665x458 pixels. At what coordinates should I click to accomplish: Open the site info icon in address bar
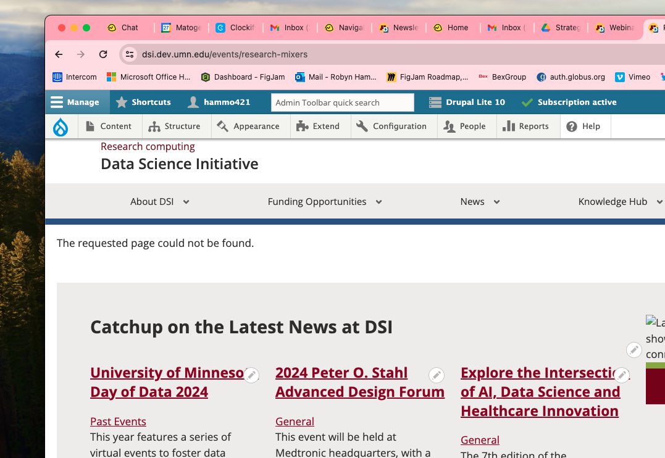[x=130, y=54]
